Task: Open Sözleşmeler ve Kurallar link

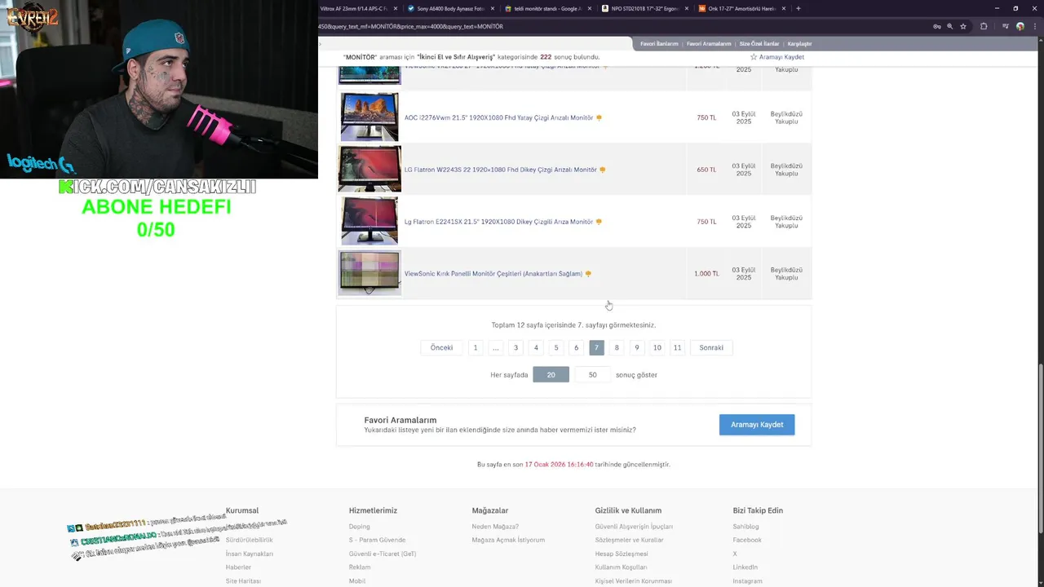Action: point(629,540)
